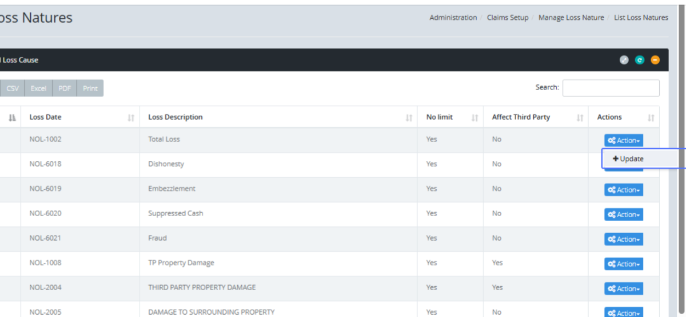The image size is (686, 317).
Task: Click the Actions column sort icon
Action: [651, 117]
